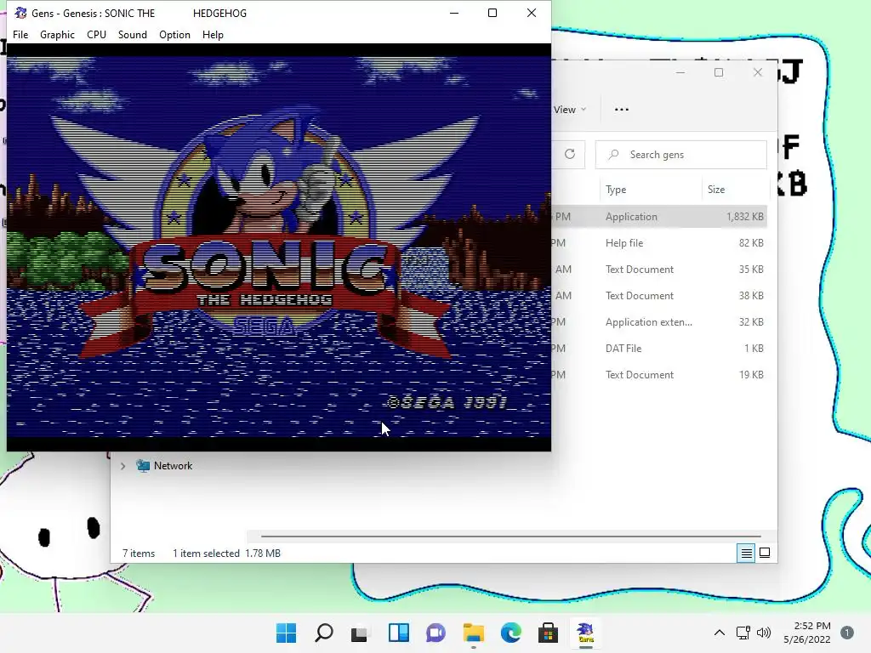Open network status tray icon
The width and height of the screenshot is (871, 653).
(743, 633)
